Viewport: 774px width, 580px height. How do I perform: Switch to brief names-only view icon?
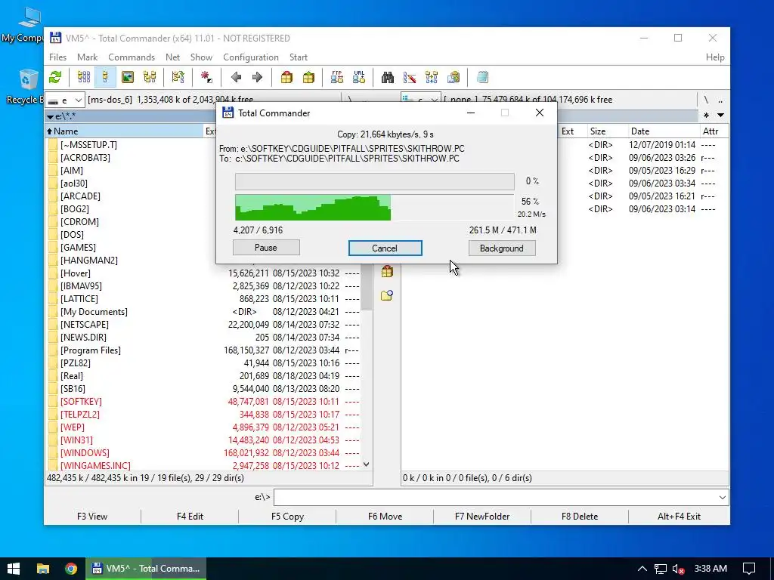(84, 78)
